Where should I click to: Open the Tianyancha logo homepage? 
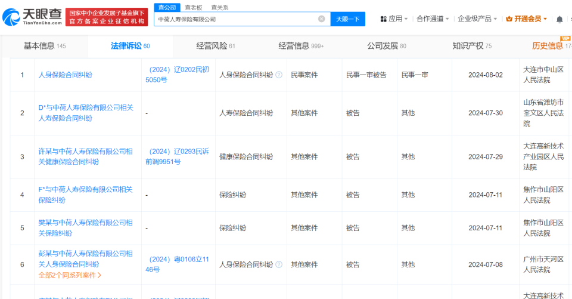point(32,17)
